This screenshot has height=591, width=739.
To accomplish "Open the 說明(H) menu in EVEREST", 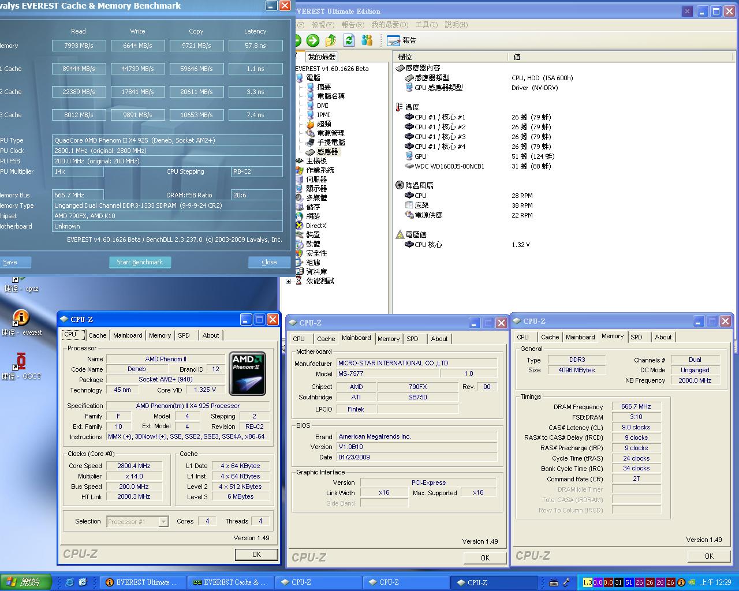I will pyautogui.click(x=456, y=25).
